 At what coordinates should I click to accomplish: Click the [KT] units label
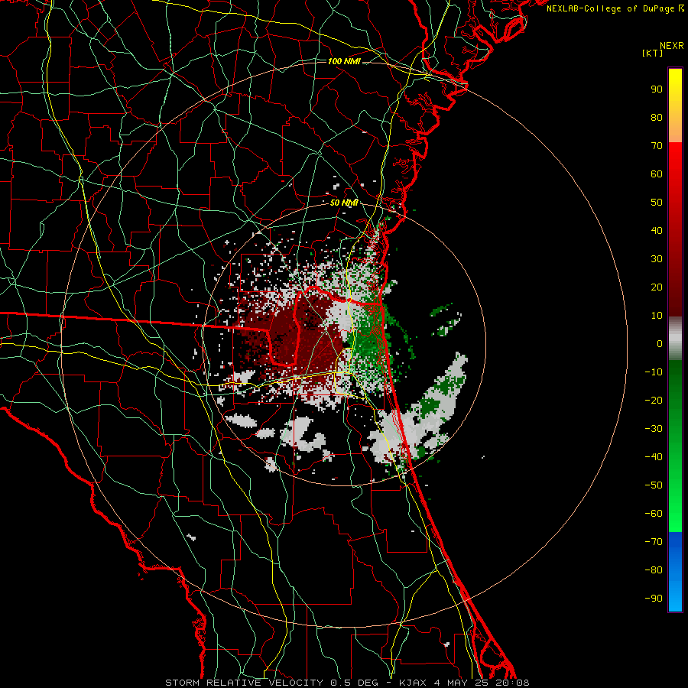(653, 53)
